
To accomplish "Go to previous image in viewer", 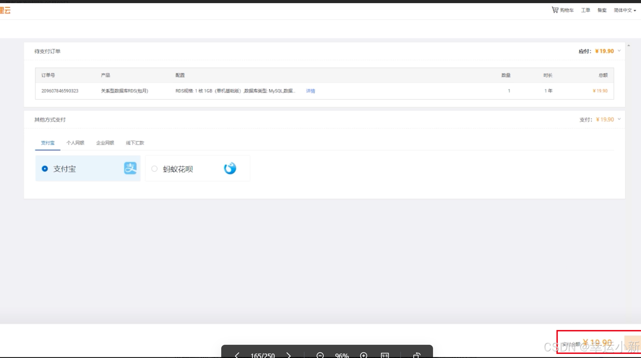I will pyautogui.click(x=237, y=355).
